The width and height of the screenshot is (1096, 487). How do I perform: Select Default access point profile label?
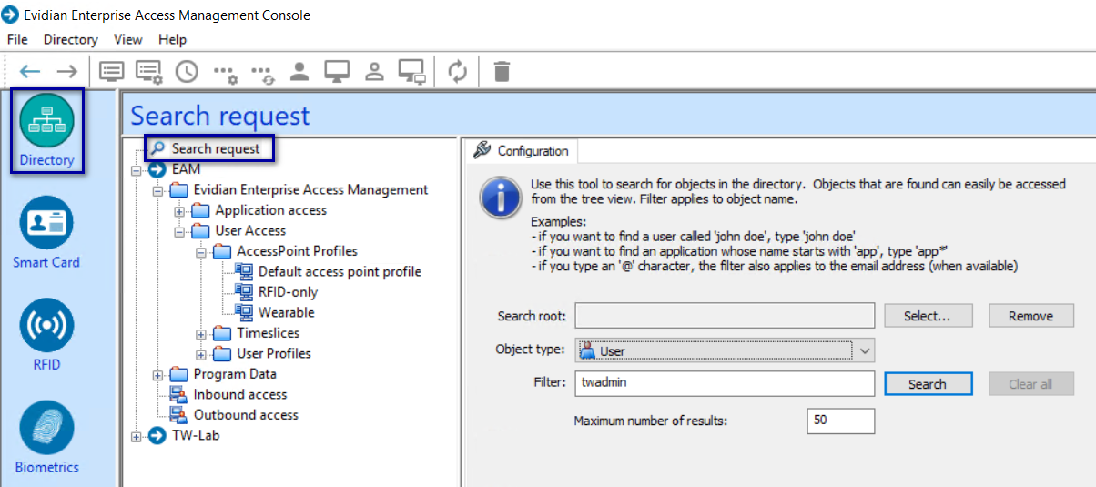click(x=340, y=271)
